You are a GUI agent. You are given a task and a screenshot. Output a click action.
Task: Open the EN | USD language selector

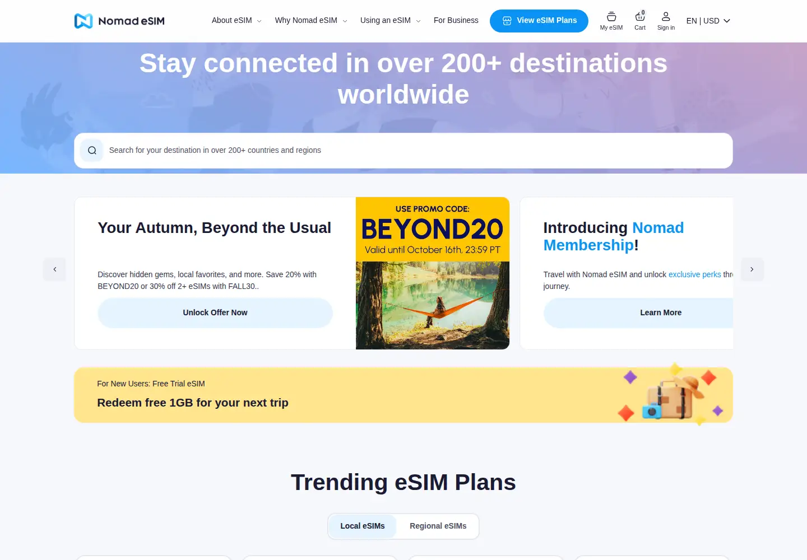(708, 21)
